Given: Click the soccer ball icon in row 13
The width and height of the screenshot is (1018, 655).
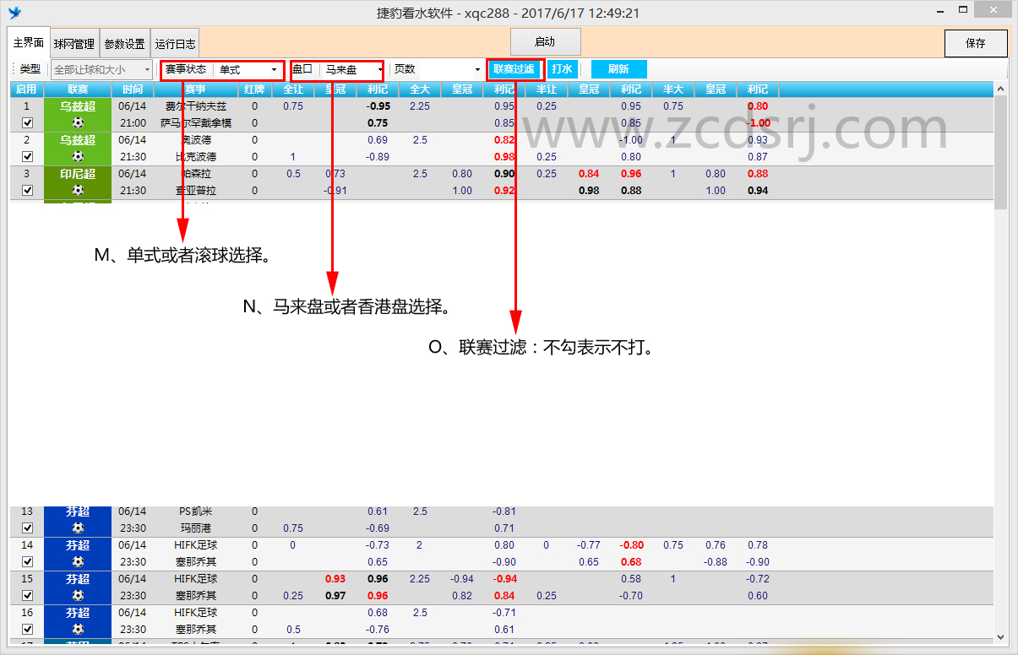Looking at the screenshot, I should pyautogui.click(x=78, y=528).
